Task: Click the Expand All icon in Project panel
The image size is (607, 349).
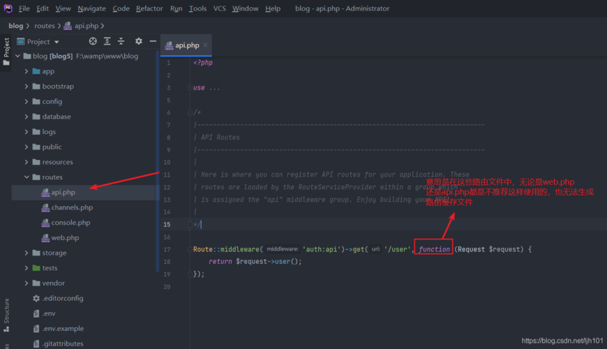Action: point(107,41)
